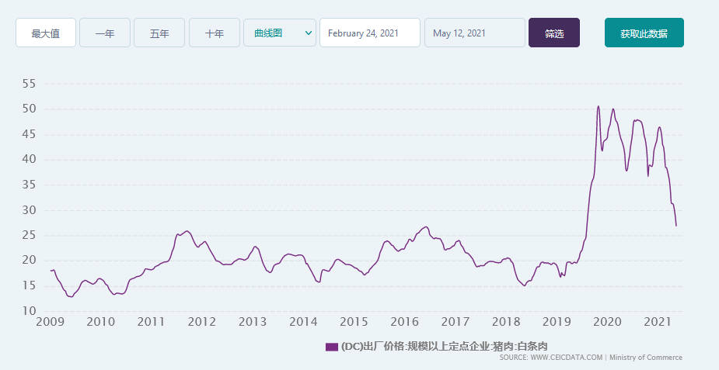Click the 55 label on the y-axis

coord(28,83)
